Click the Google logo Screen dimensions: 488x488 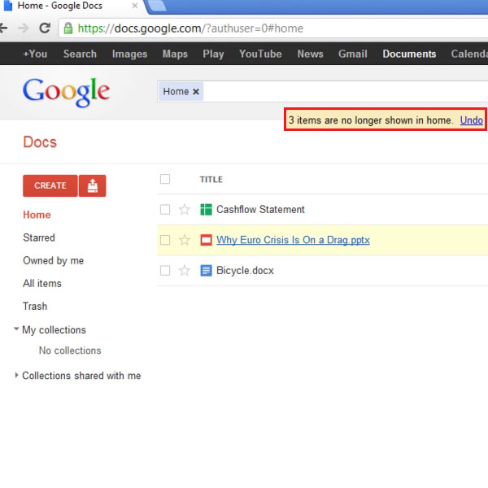tap(66, 91)
